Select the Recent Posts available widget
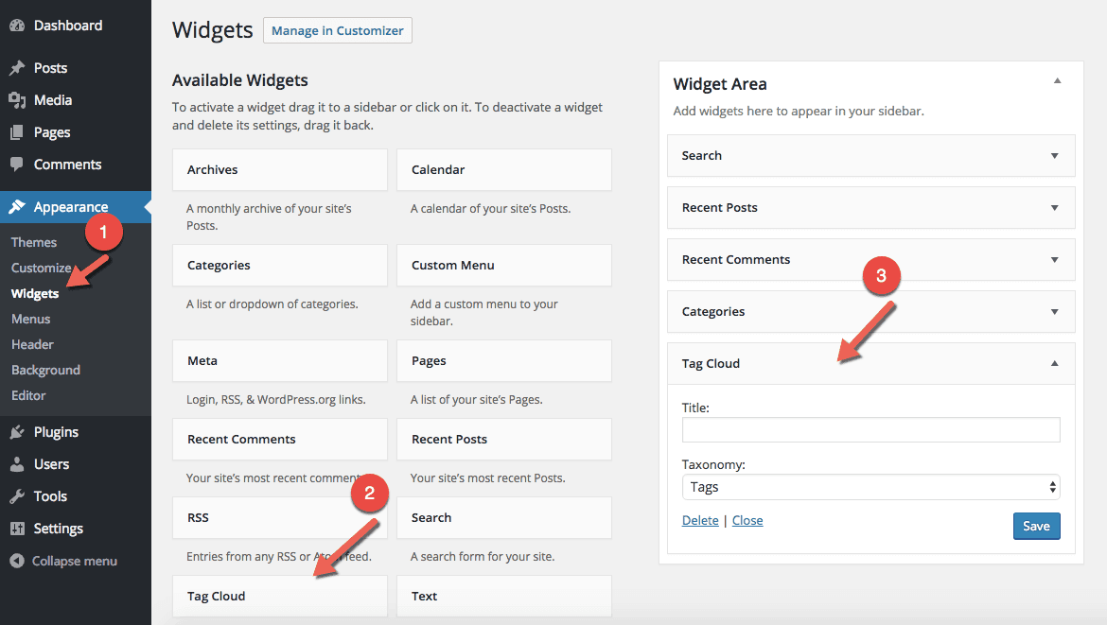 pos(504,440)
